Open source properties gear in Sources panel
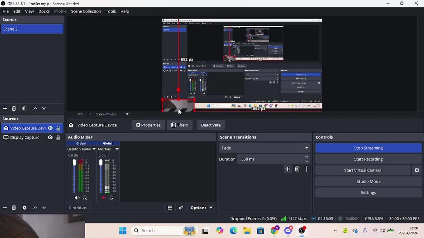This screenshot has height=238, width=424. [x=24, y=208]
